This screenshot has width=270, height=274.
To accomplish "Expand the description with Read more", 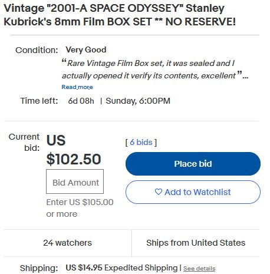I will pos(77,87).
